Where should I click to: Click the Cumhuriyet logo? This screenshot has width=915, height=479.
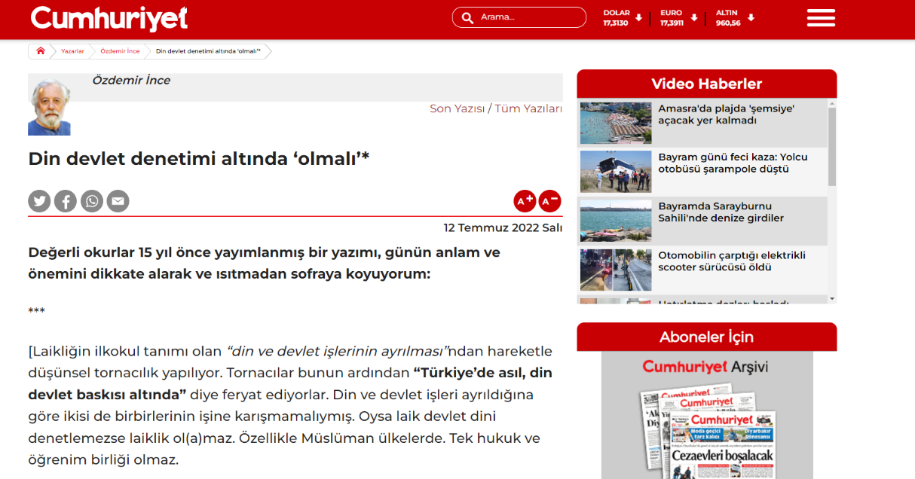(109, 18)
